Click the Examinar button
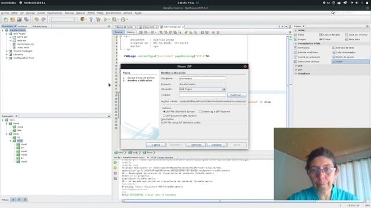371x208 pixels. [237, 95]
